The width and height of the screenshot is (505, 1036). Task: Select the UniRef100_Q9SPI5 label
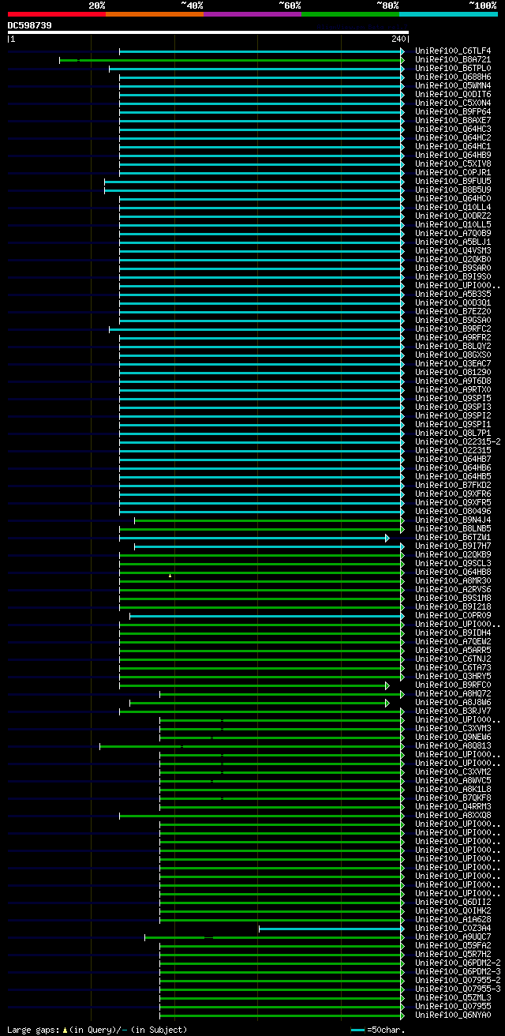(x=453, y=399)
